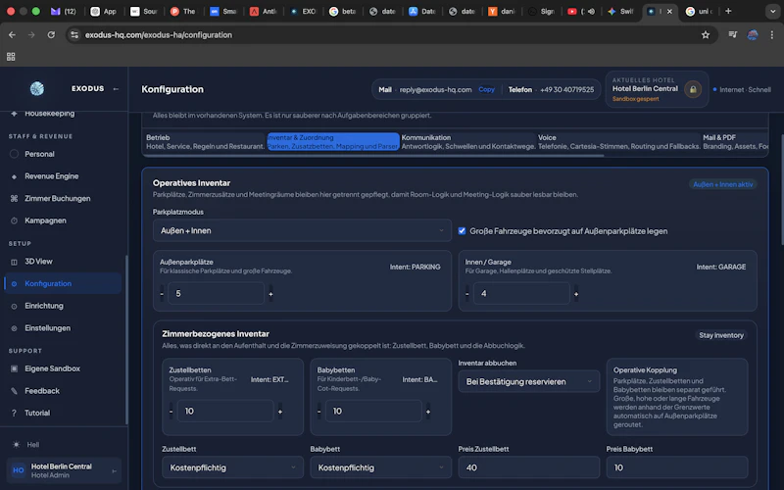Open the browser profile avatar

click(x=753, y=35)
